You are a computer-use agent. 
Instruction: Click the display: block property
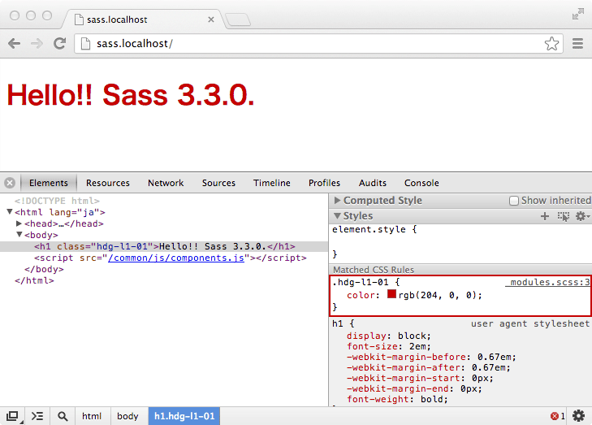tap(388, 336)
